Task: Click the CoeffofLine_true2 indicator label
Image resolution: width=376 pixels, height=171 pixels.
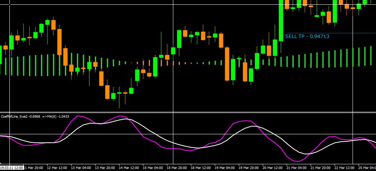Action: tap(35, 116)
